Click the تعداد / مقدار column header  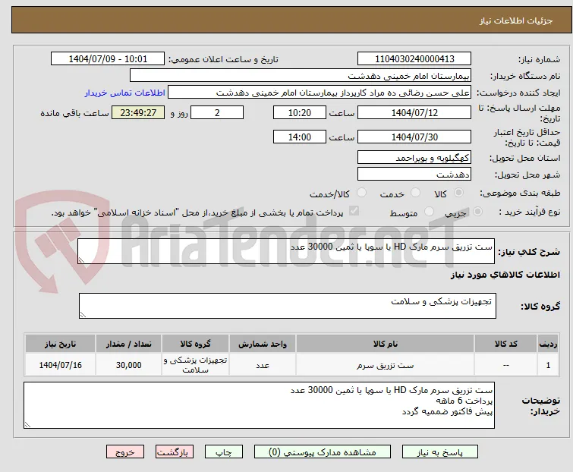[x=128, y=344]
